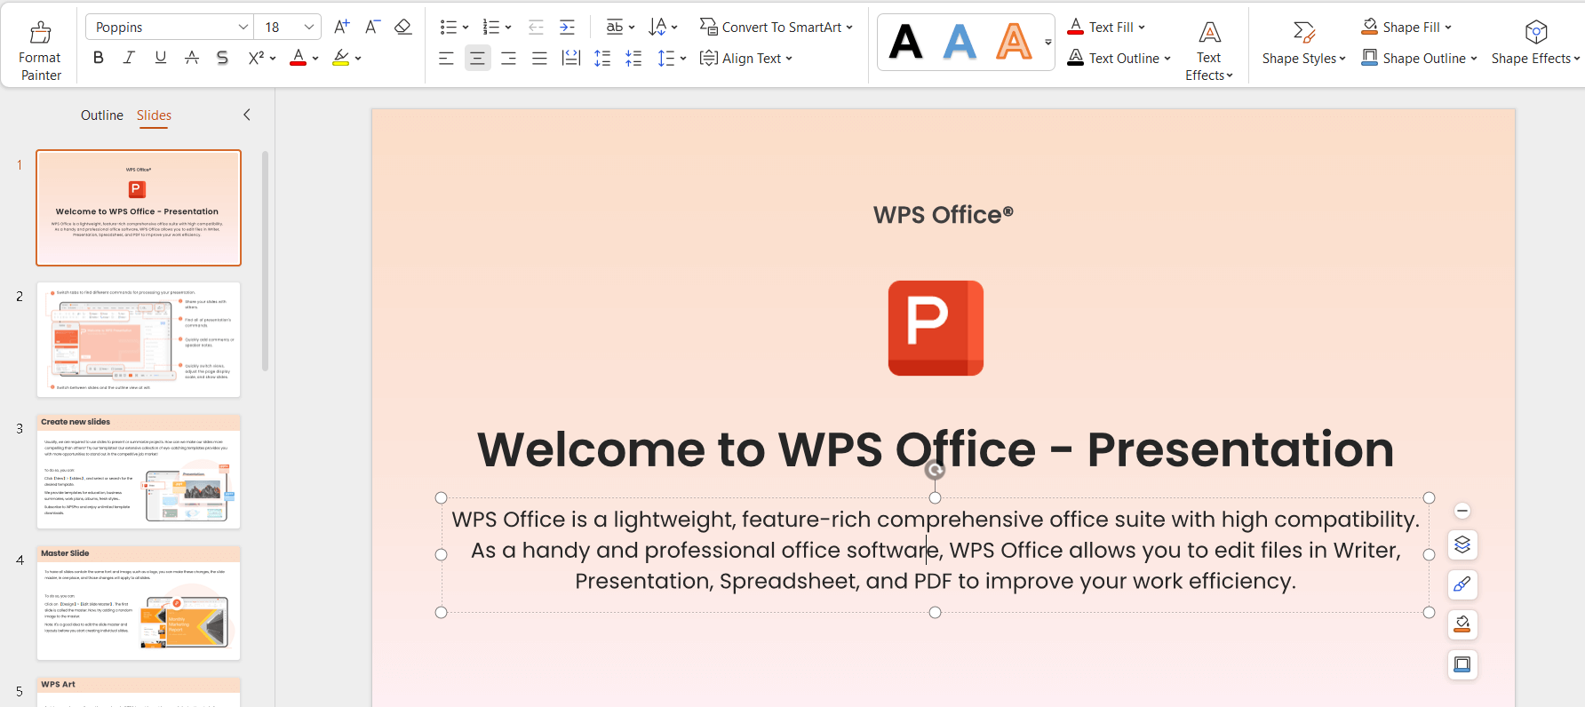Click the Welcome to WPS Office title
The image size is (1585, 707).
(936, 449)
